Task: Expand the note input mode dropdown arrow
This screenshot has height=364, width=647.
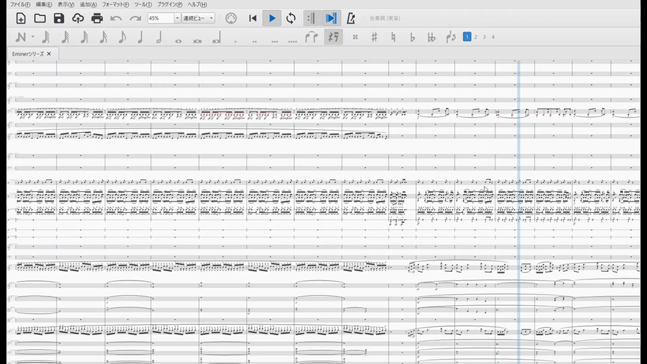Action: (x=32, y=37)
